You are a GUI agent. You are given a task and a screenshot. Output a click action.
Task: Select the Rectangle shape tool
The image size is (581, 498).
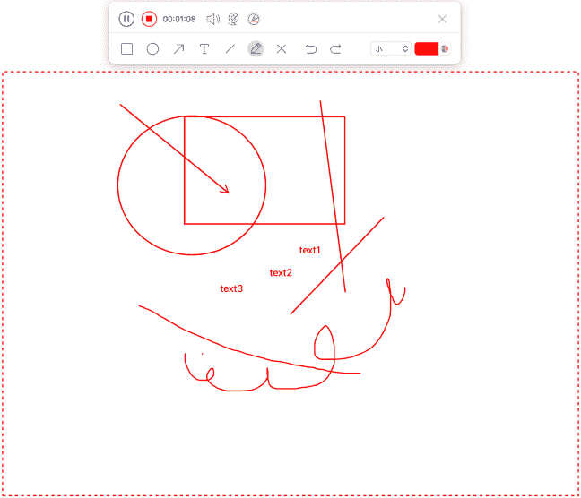coord(126,49)
